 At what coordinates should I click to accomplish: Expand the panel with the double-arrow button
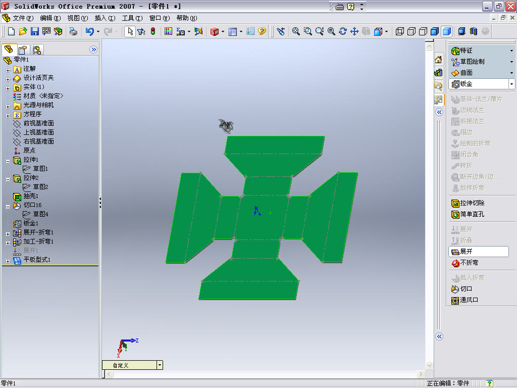pyautogui.click(x=93, y=50)
